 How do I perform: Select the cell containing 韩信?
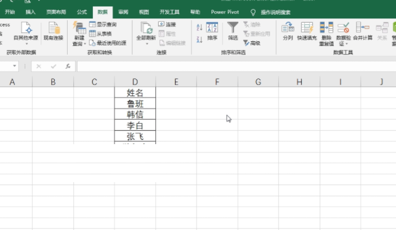click(x=135, y=114)
